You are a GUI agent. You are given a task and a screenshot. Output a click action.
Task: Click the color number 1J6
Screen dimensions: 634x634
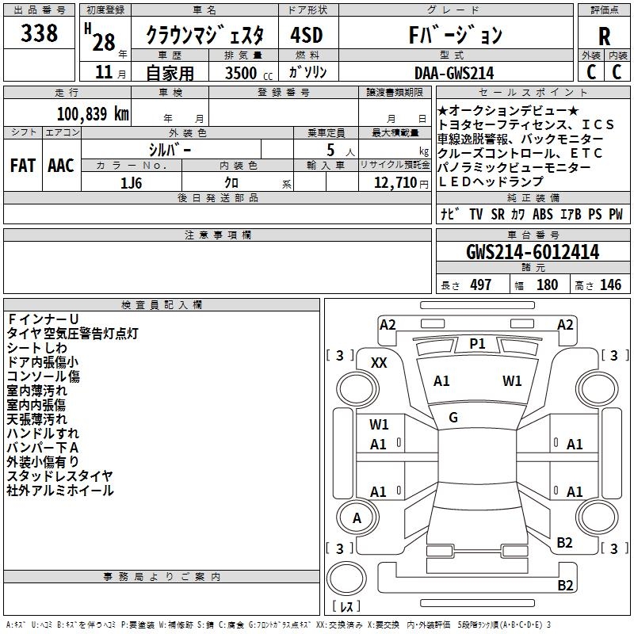click(132, 182)
